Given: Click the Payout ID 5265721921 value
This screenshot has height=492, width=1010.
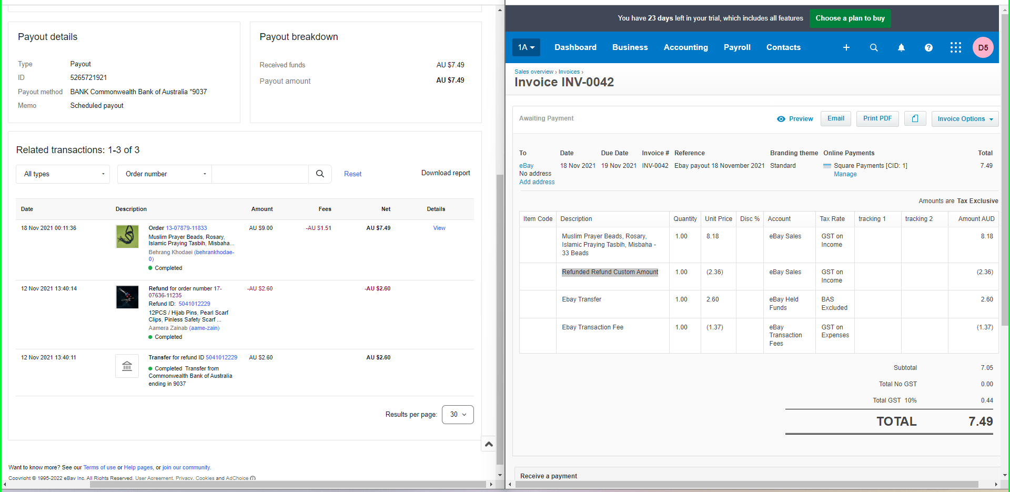Looking at the screenshot, I should [88, 78].
